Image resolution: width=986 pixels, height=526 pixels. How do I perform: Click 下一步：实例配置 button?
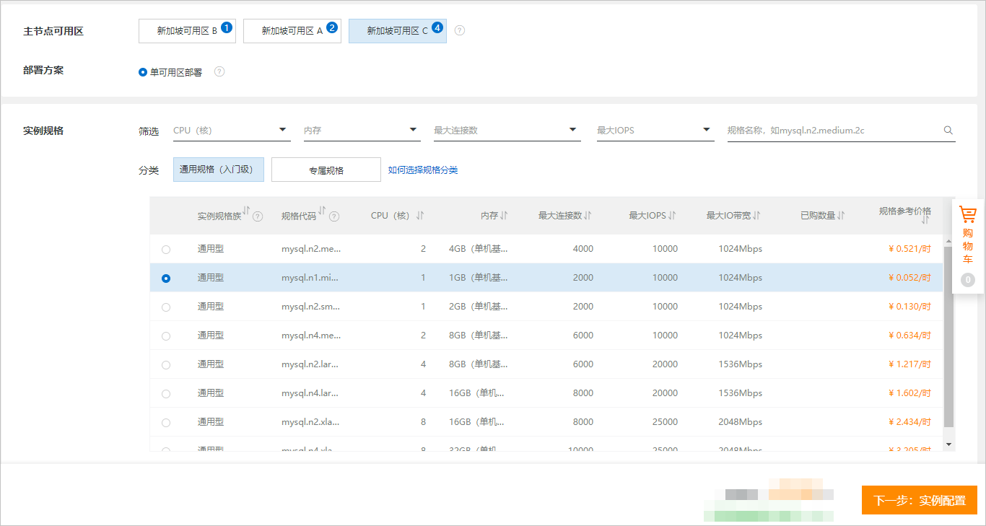pos(919,500)
